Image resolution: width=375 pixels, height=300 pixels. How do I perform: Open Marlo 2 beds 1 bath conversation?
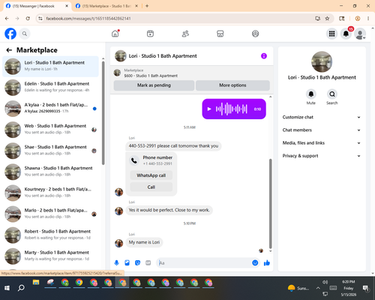pyautogui.click(x=50, y=214)
